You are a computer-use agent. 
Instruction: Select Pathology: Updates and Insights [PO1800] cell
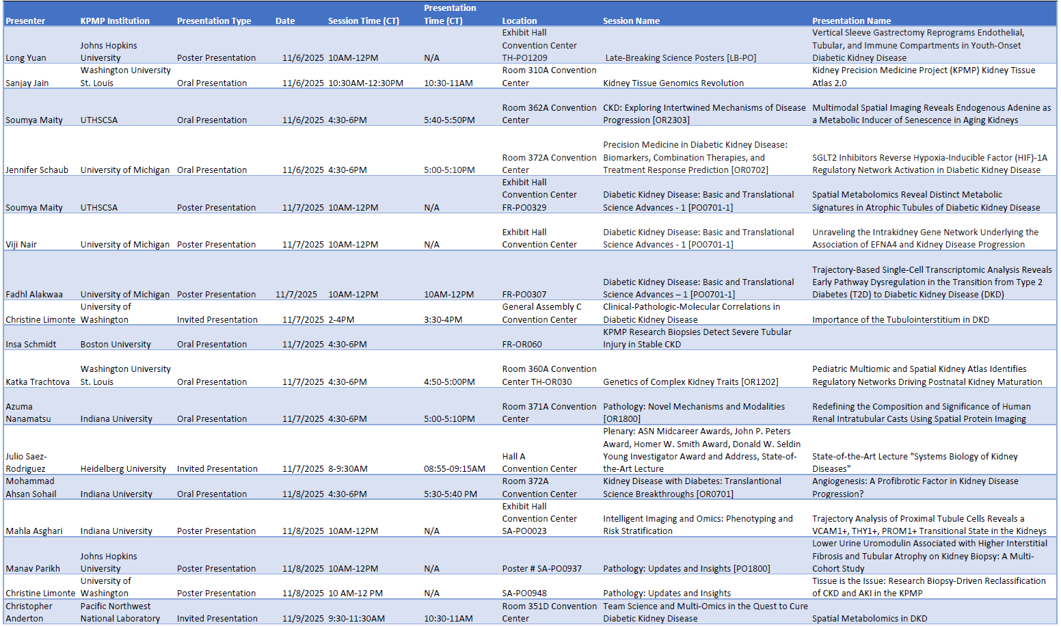pyautogui.click(x=686, y=568)
